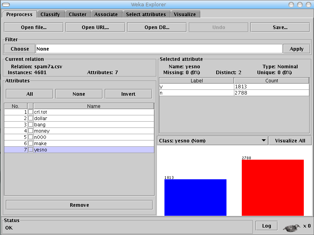Screen dimensions: 314x235
Task: Check the dollar attribute checkbox
Action: click(31, 118)
